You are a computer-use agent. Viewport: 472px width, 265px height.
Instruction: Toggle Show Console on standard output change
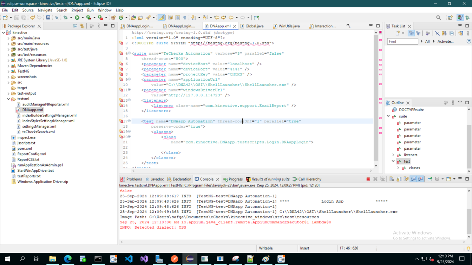click(x=413, y=179)
